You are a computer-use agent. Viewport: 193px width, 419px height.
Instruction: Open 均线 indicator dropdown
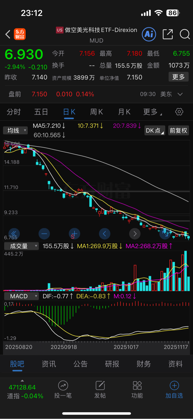point(15,130)
